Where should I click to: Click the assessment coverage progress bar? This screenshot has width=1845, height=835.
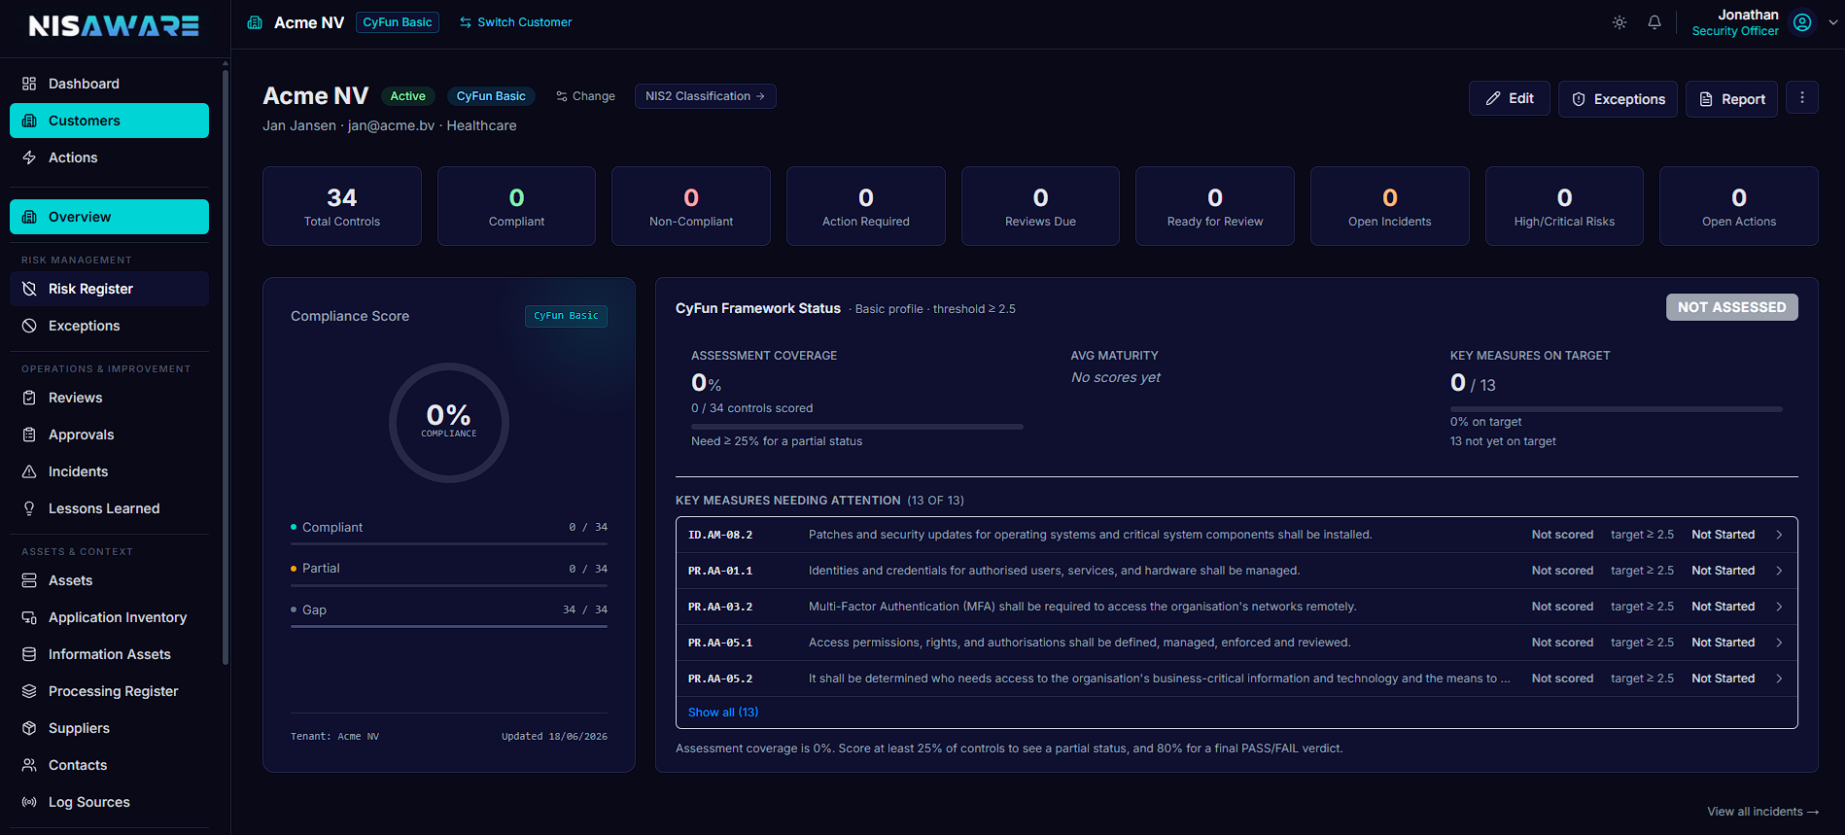856,427
